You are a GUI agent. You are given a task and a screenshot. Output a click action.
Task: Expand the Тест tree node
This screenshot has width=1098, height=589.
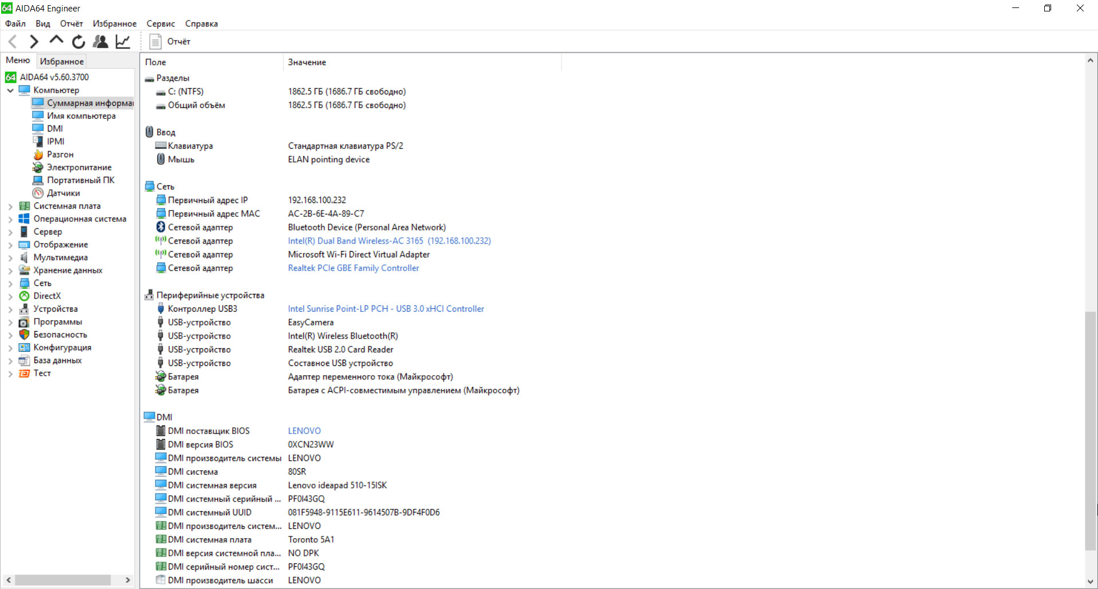[10, 373]
